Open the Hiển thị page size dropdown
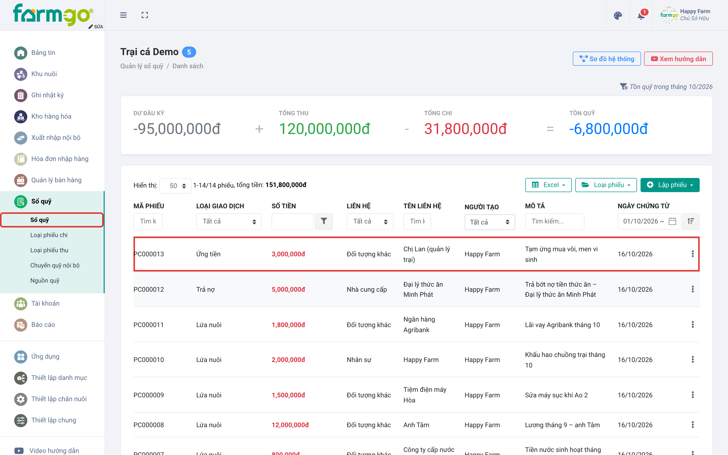728x455 pixels. coord(175,186)
